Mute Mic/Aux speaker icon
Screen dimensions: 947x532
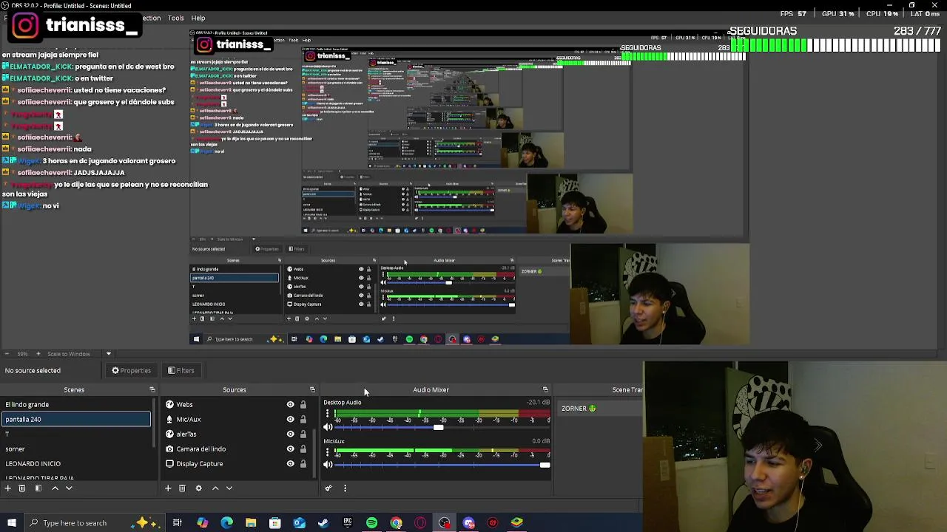(328, 464)
